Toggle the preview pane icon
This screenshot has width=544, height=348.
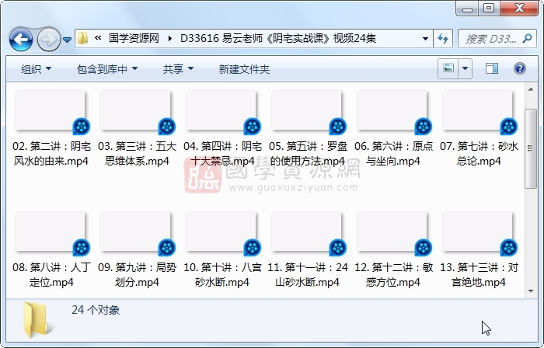click(x=492, y=68)
